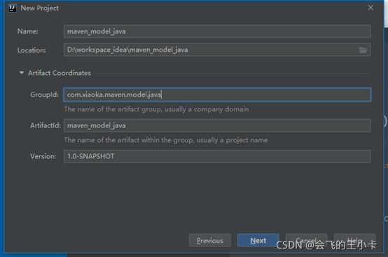Proceed with the Next button
This screenshot has height=257, width=388.
point(258,240)
